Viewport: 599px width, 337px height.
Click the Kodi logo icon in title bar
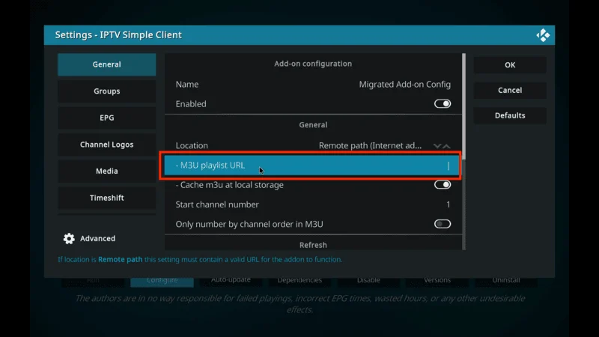(x=543, y=35)
